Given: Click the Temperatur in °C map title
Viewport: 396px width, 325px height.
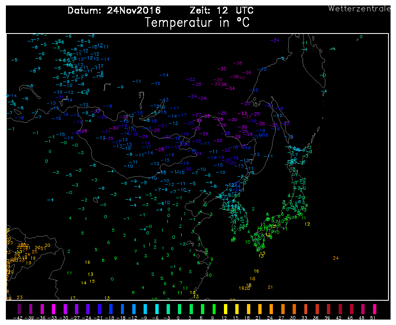Looking at the screenshot, I should (x=197, y=23).
